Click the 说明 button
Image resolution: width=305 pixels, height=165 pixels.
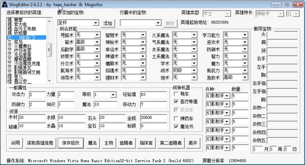pos(15,143)
